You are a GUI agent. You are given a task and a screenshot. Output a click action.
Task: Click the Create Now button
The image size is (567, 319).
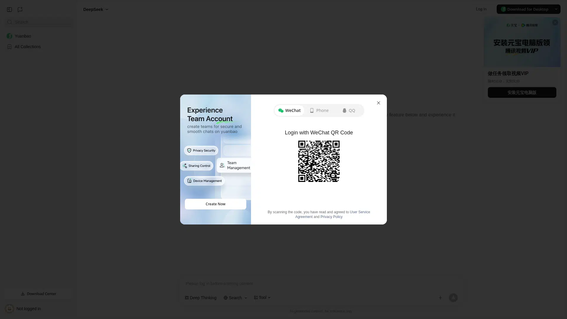[x=215, y=204]
